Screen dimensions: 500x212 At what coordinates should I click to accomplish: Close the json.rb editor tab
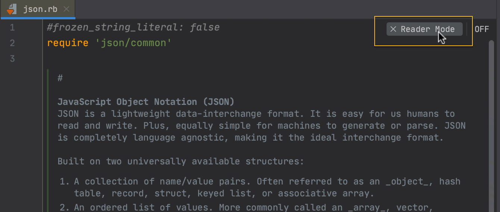coord(66,9)
